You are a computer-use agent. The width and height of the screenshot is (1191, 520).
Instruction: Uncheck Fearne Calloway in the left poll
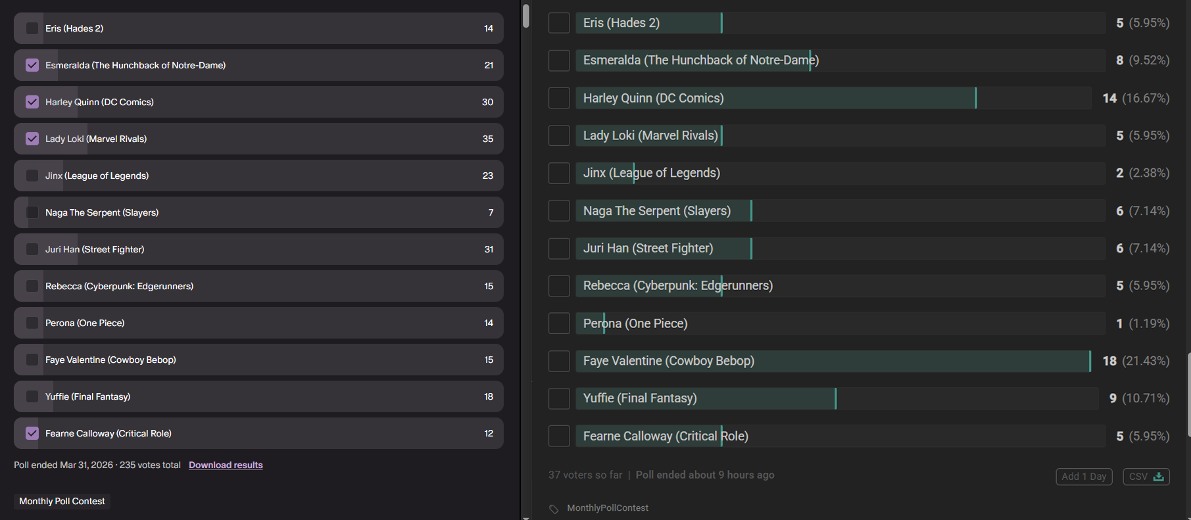pyautogui.click(x=32, y=433)
